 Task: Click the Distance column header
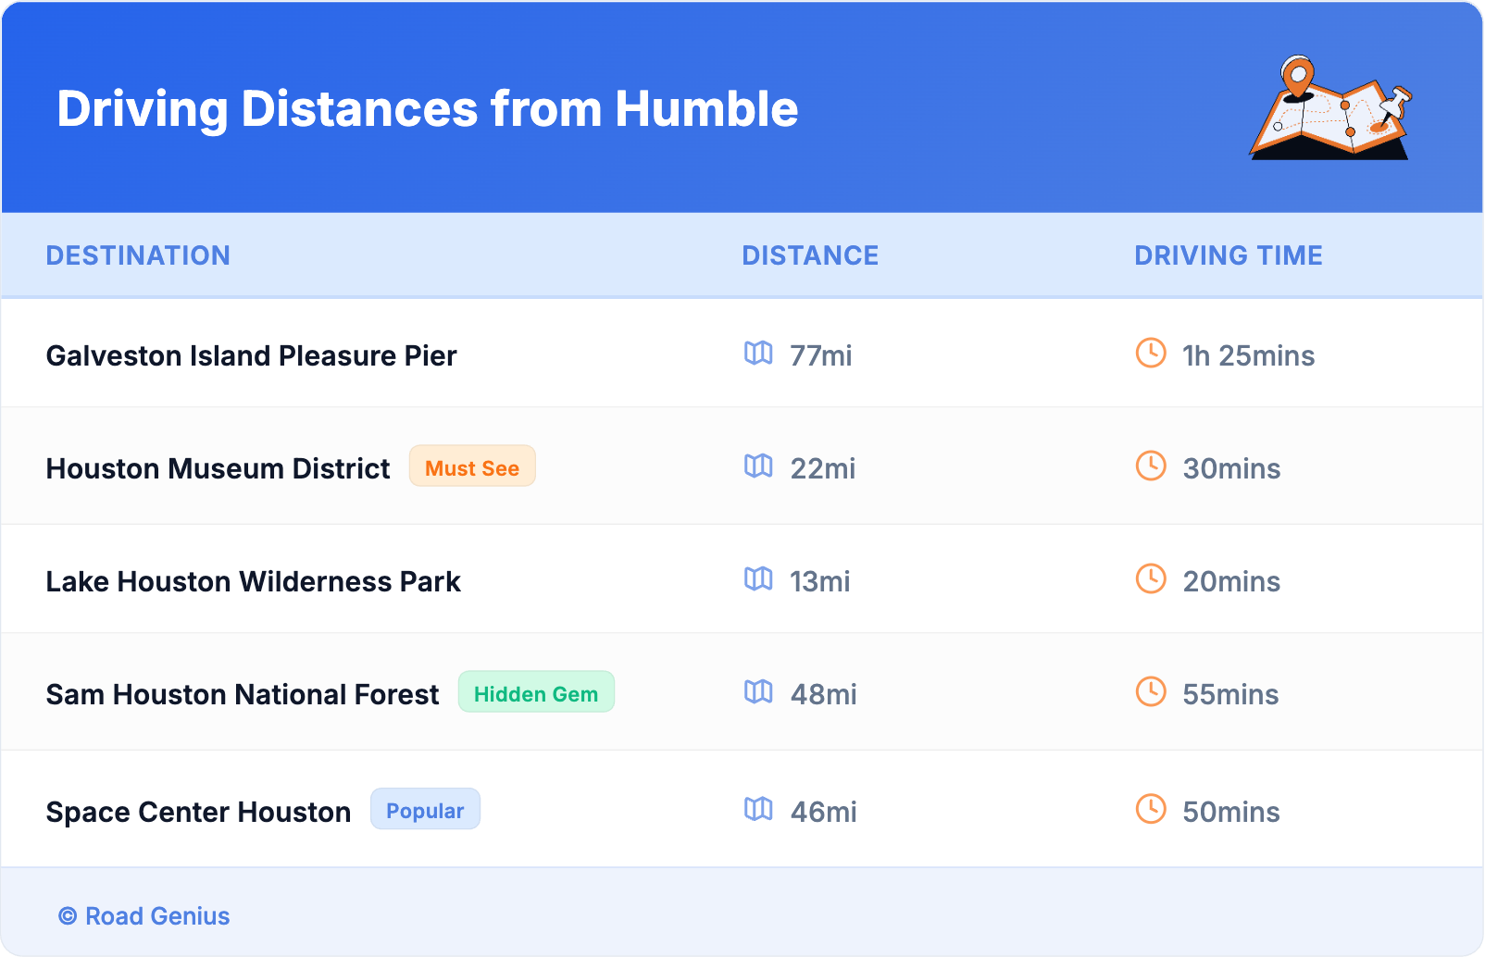pos(810,255)
